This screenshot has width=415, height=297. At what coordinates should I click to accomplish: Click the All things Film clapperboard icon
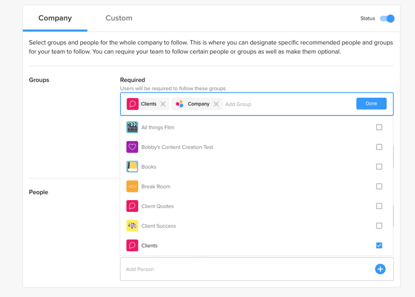[132, 127]
